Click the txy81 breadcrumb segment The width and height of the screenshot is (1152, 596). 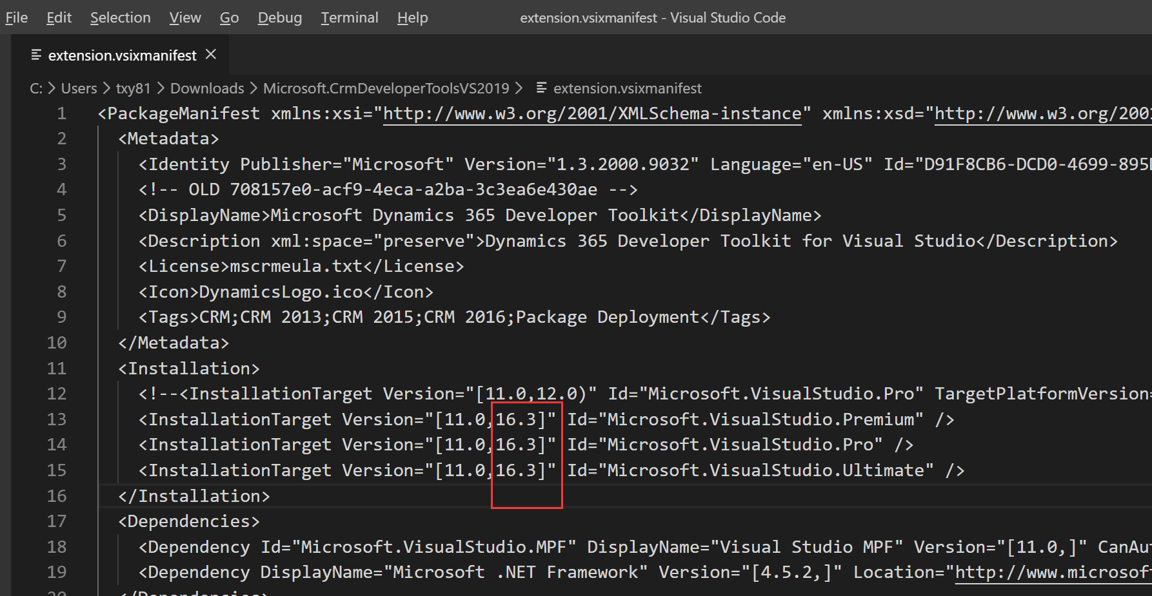(x=133, y=88)
